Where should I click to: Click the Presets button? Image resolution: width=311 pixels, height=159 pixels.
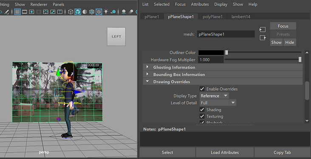tap(283, 34)
